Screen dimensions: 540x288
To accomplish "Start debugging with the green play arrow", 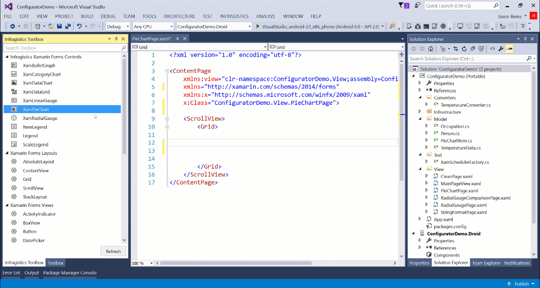I will click(x=258, y=26).
